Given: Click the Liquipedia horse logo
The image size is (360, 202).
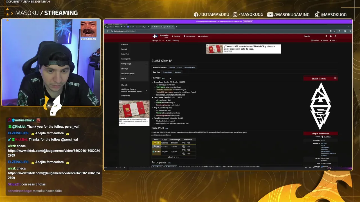Looking at the screenshot, I should click(x=155, y=36).
